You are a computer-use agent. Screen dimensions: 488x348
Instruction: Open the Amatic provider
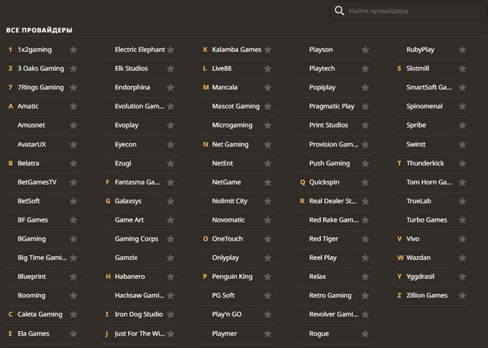click(x=28, y=107)
